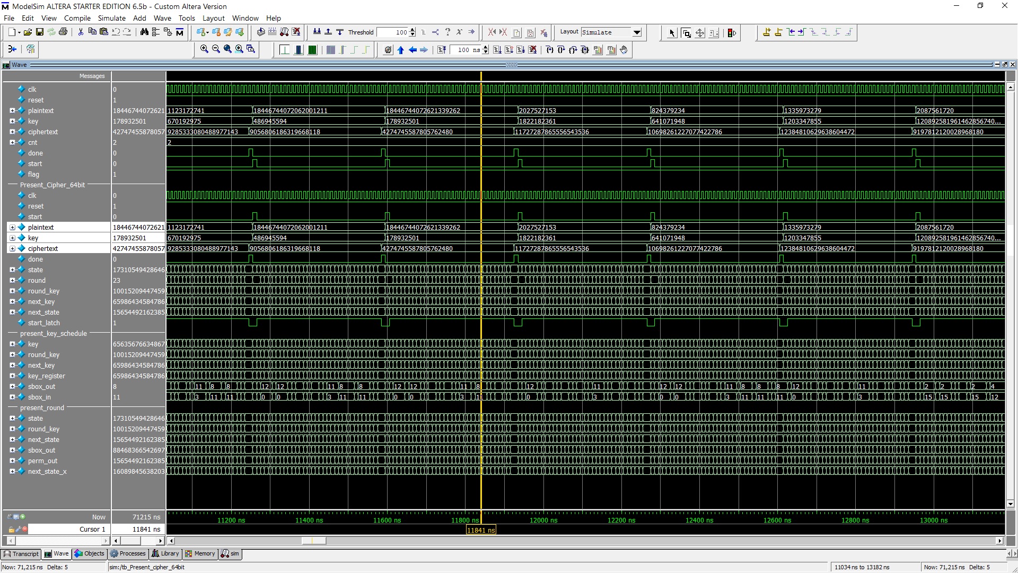Screen dimensions: 1018x573
Task: Open the Simulate menu
Action: (112, 18)
